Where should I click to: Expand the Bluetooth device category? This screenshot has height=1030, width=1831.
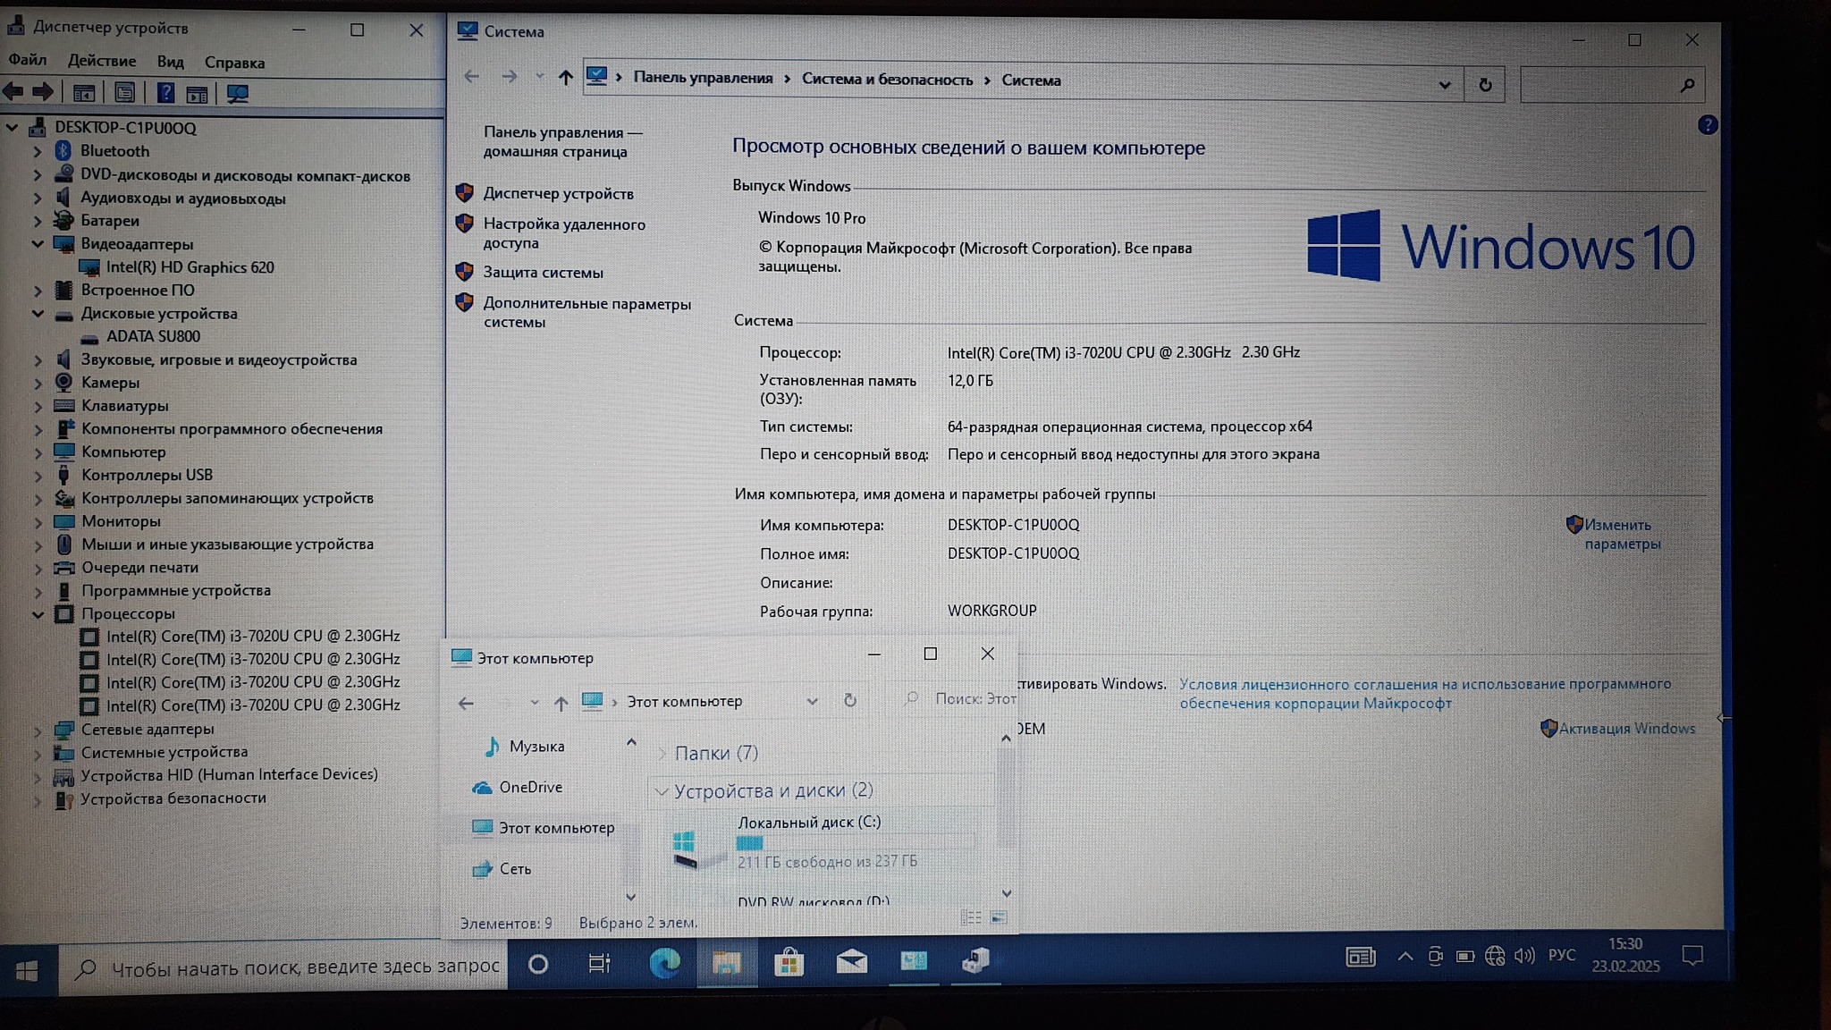(x=38, y=151)
